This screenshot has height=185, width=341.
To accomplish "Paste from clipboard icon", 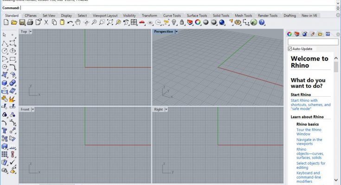I will click(x=62, y=22).
